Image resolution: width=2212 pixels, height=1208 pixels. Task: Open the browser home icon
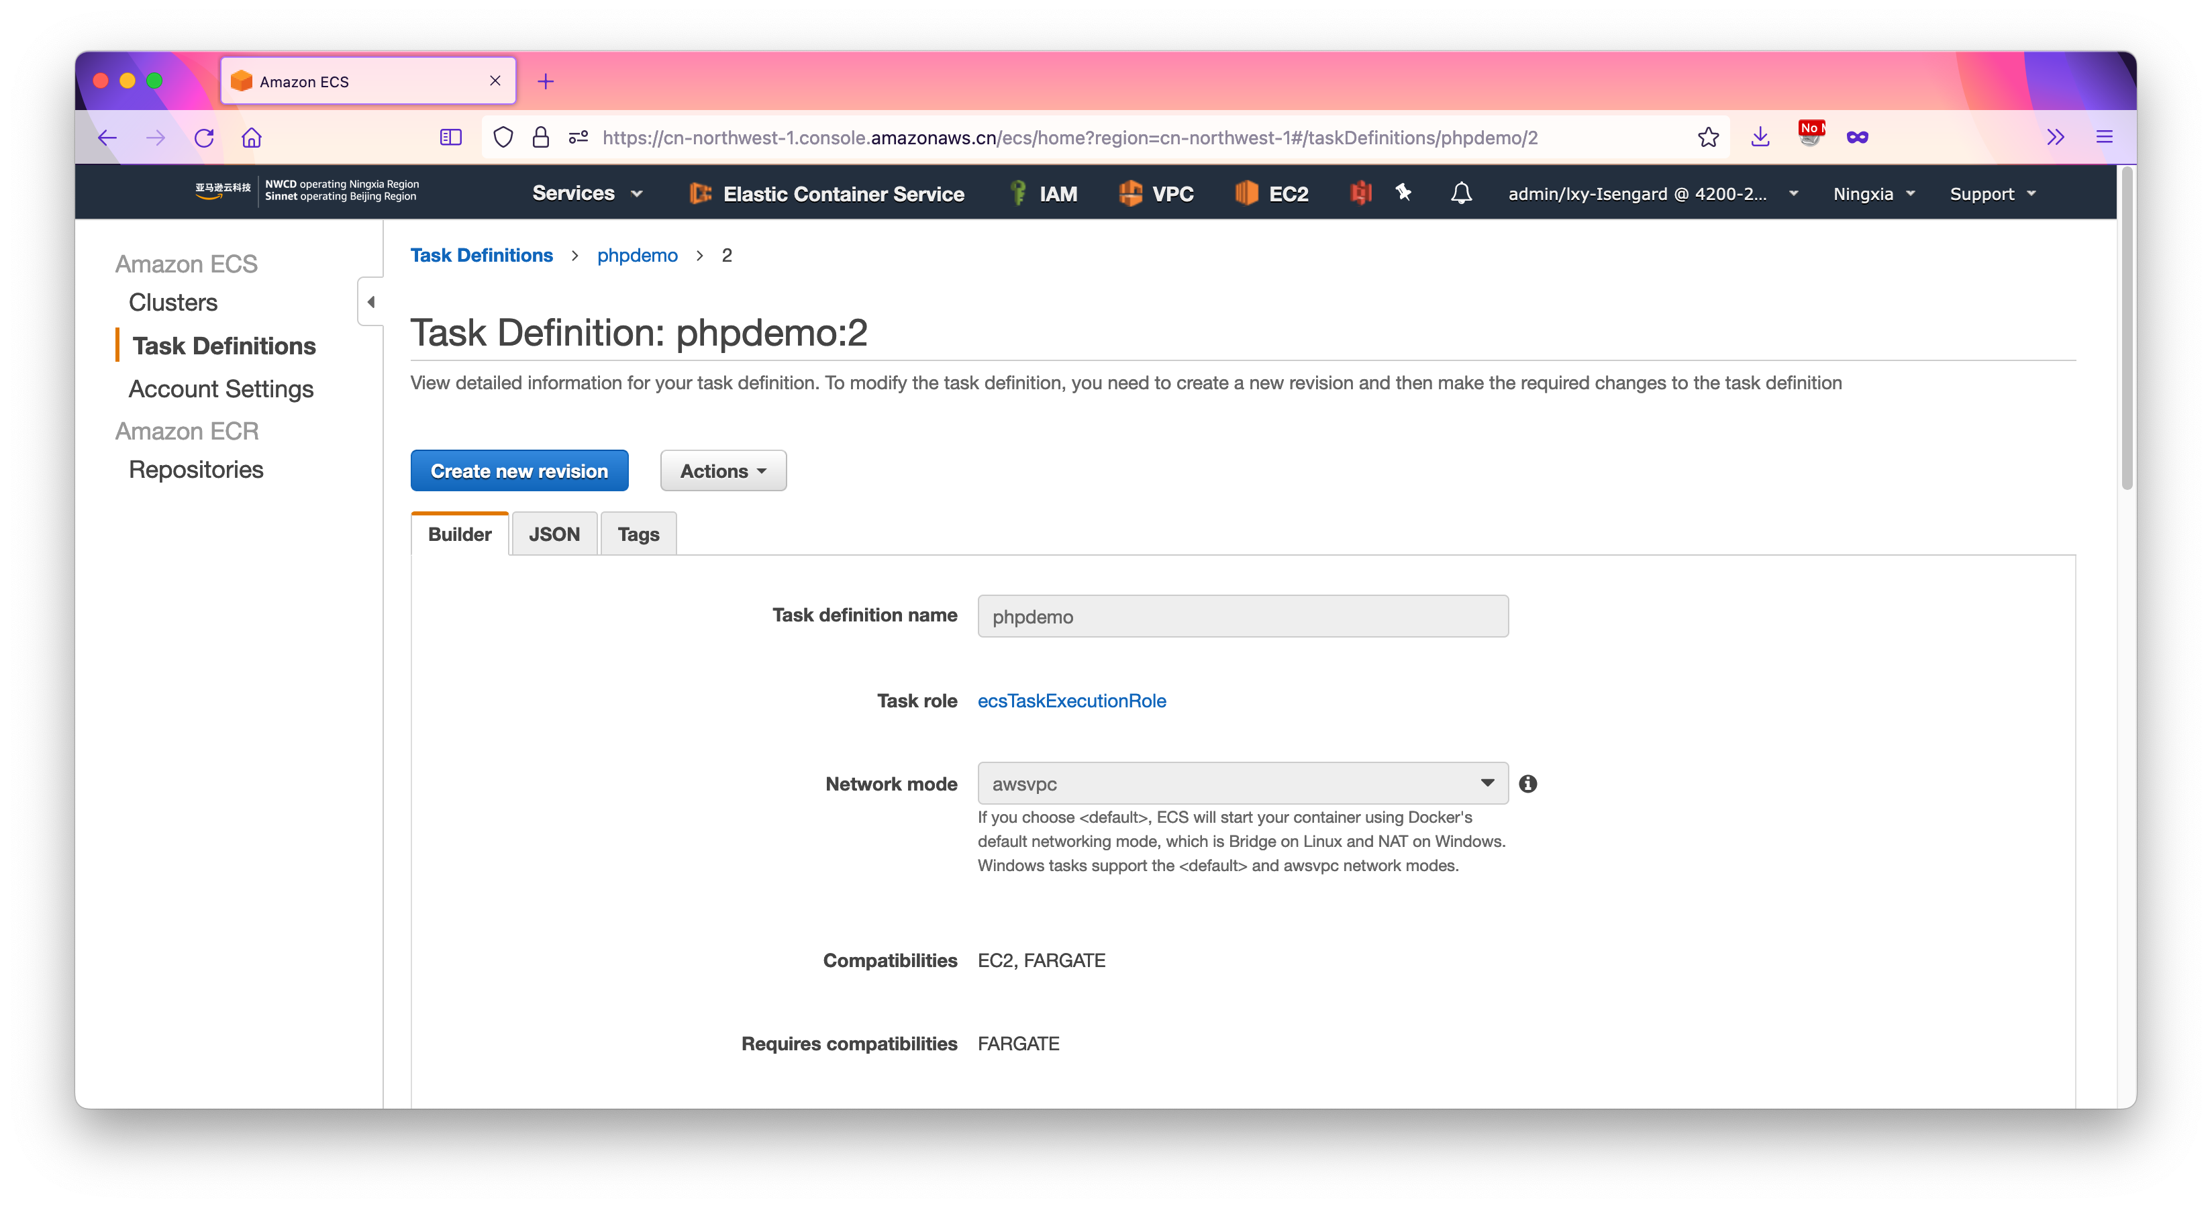(x=252, y=138)
